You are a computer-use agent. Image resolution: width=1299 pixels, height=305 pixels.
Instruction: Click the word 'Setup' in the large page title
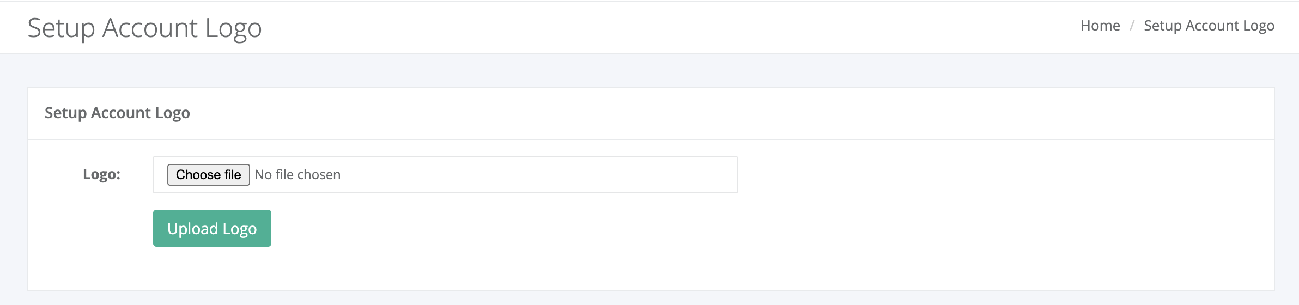tap(61, 28)
